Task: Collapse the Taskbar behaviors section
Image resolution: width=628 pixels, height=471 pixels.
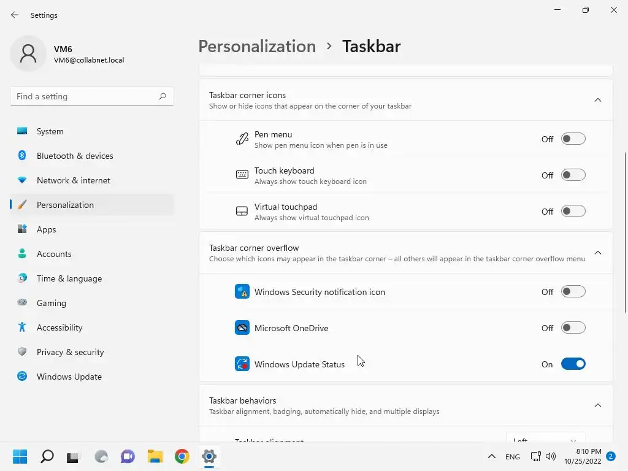Action: [x=597, y=405]
